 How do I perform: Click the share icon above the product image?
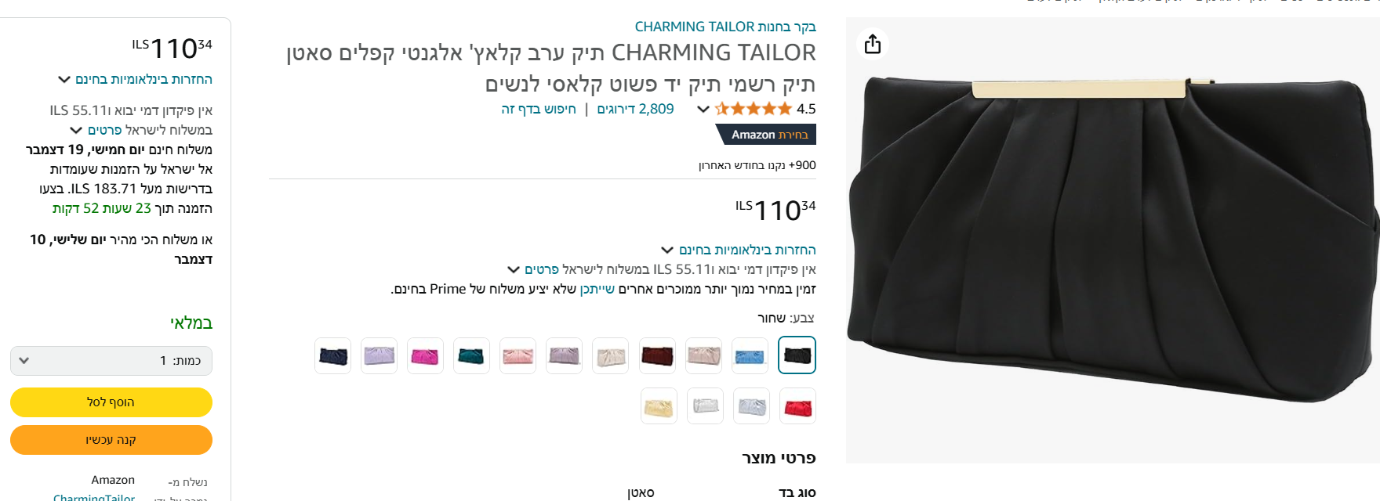(x=872, y=44)
